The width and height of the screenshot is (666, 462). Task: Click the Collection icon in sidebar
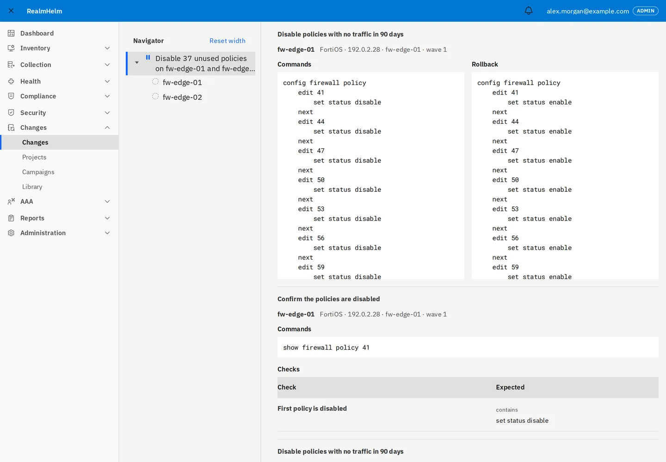point(11,65)
